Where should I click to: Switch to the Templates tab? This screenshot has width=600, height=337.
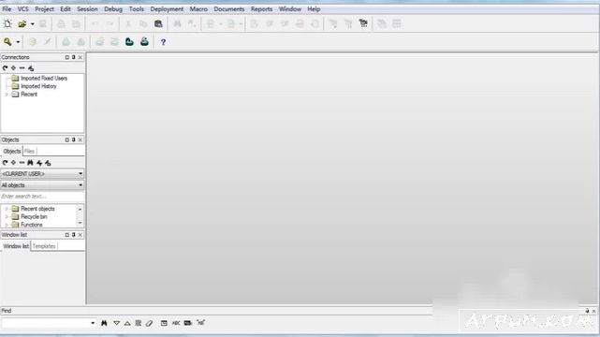click(44, 246)
